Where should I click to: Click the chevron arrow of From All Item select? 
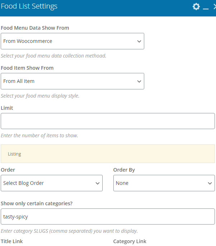[x=139, y=82]
